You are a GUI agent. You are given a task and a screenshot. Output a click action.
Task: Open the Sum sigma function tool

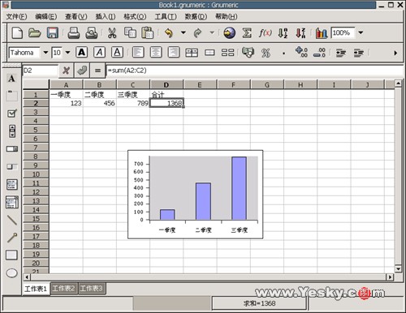click(x=247, y=32)
